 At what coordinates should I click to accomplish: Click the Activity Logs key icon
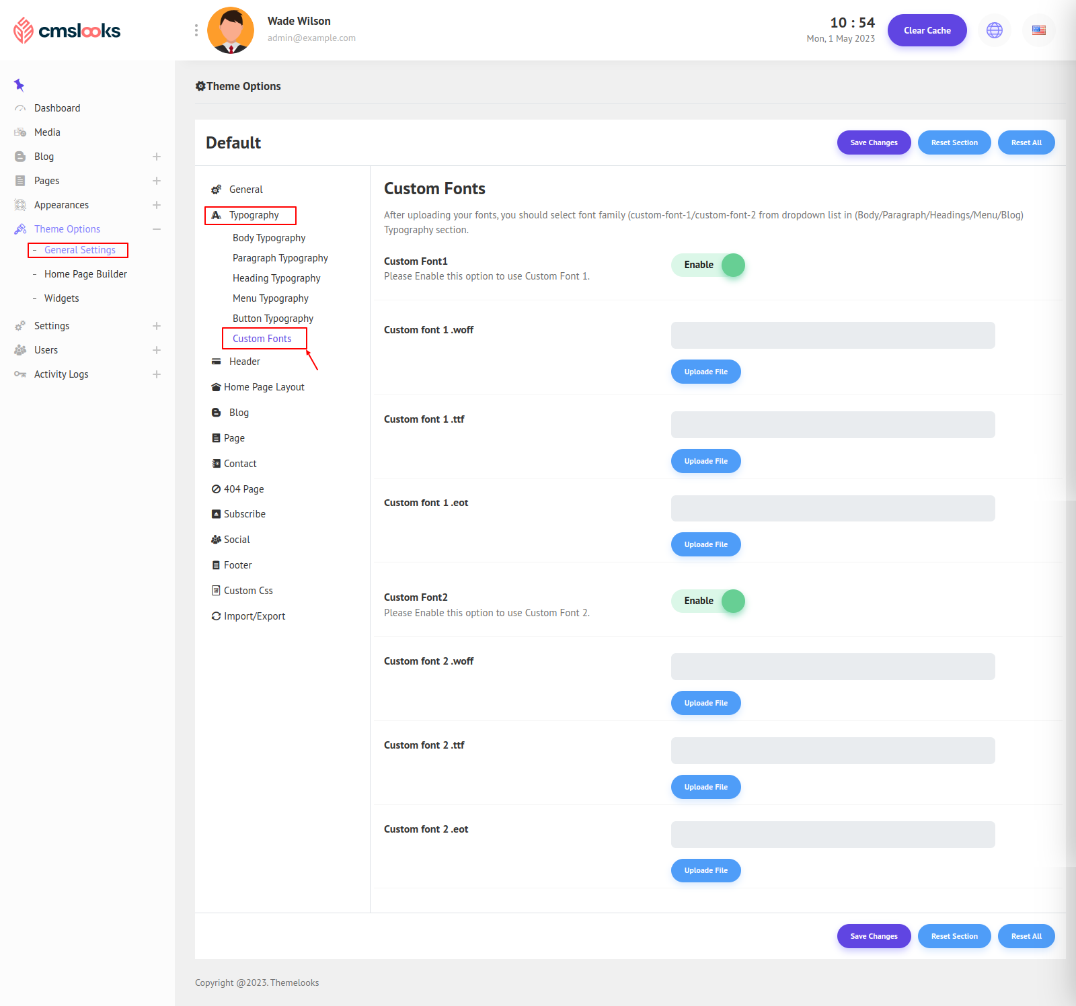[20, 374]
